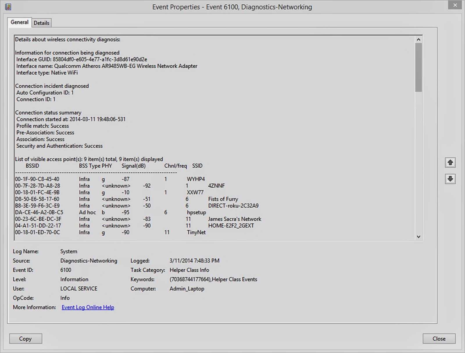Click the Logged date 3/11/2014 7:48:33 PM
This screenshot has width=465, height=353.
(x=194, y=261)
